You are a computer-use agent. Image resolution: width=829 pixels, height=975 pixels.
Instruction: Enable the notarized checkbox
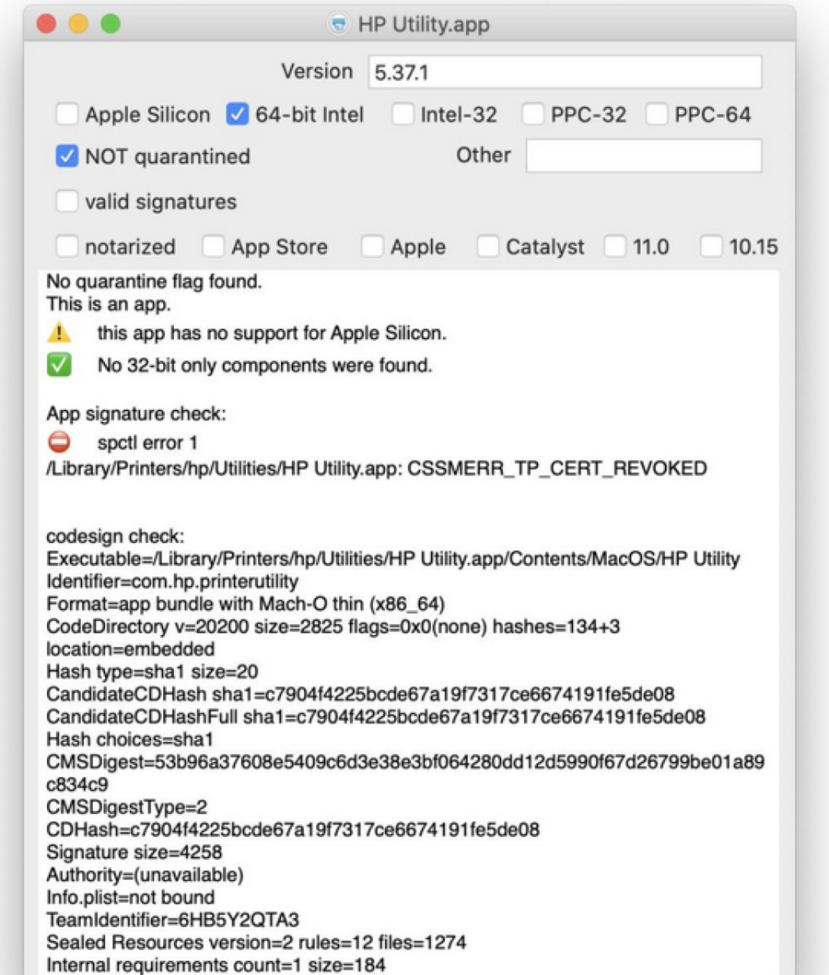pos(67,247)
